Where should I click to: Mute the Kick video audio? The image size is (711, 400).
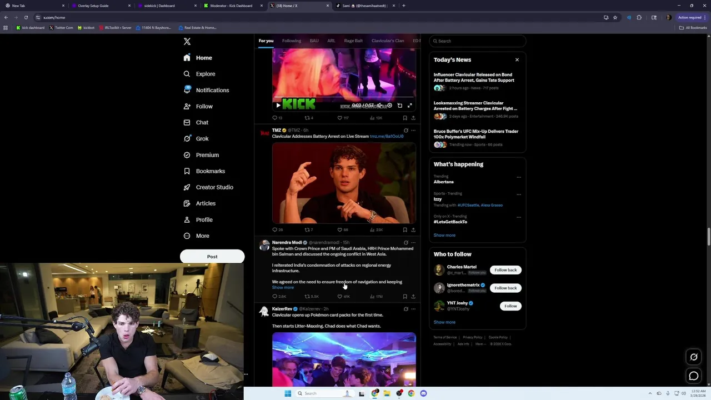coord(379,105)
